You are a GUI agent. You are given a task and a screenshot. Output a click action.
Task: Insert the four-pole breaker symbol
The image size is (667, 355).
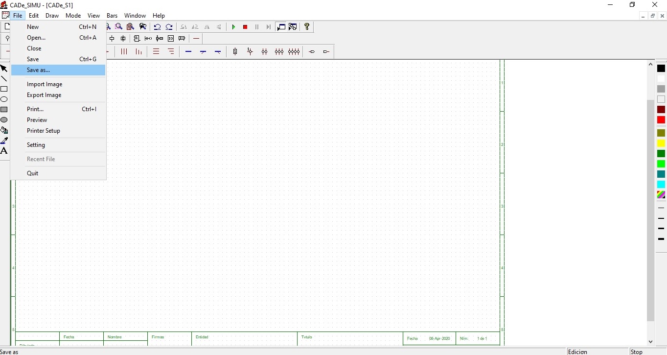pyautogui.click(x=294, y=51)
